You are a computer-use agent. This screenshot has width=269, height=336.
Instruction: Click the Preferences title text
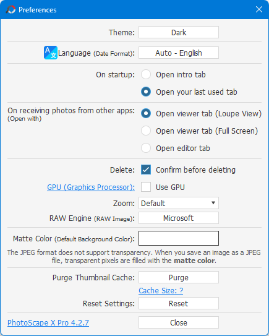point(38,10)
